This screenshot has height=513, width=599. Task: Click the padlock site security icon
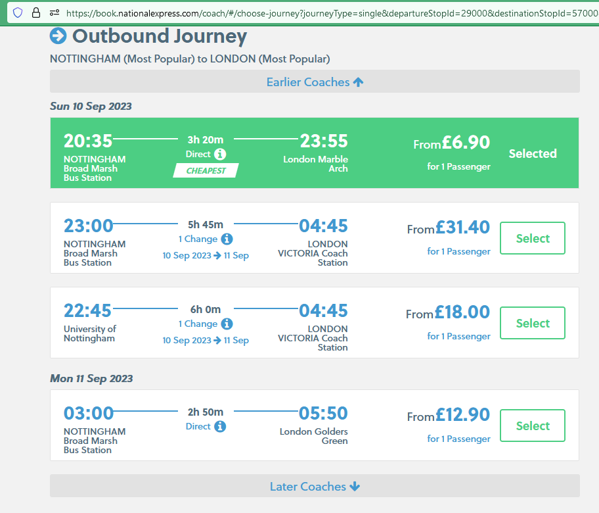[36, 12]
